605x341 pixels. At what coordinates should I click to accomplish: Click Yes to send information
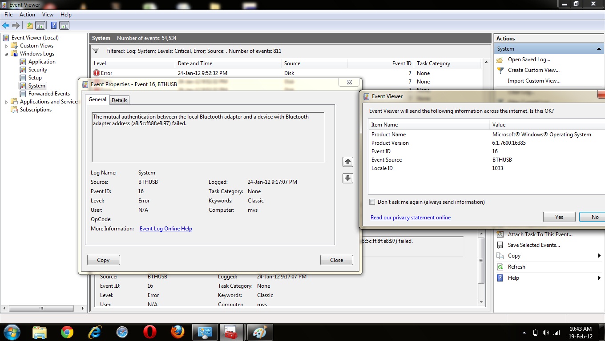point(559,217)
